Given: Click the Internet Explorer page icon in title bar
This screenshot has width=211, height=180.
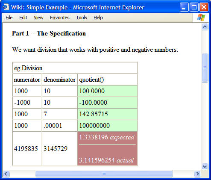Looking at the screenshot, I should coord(6,7).
